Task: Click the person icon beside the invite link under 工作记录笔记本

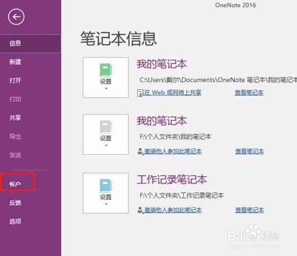Action: click(x=140, y=210)
